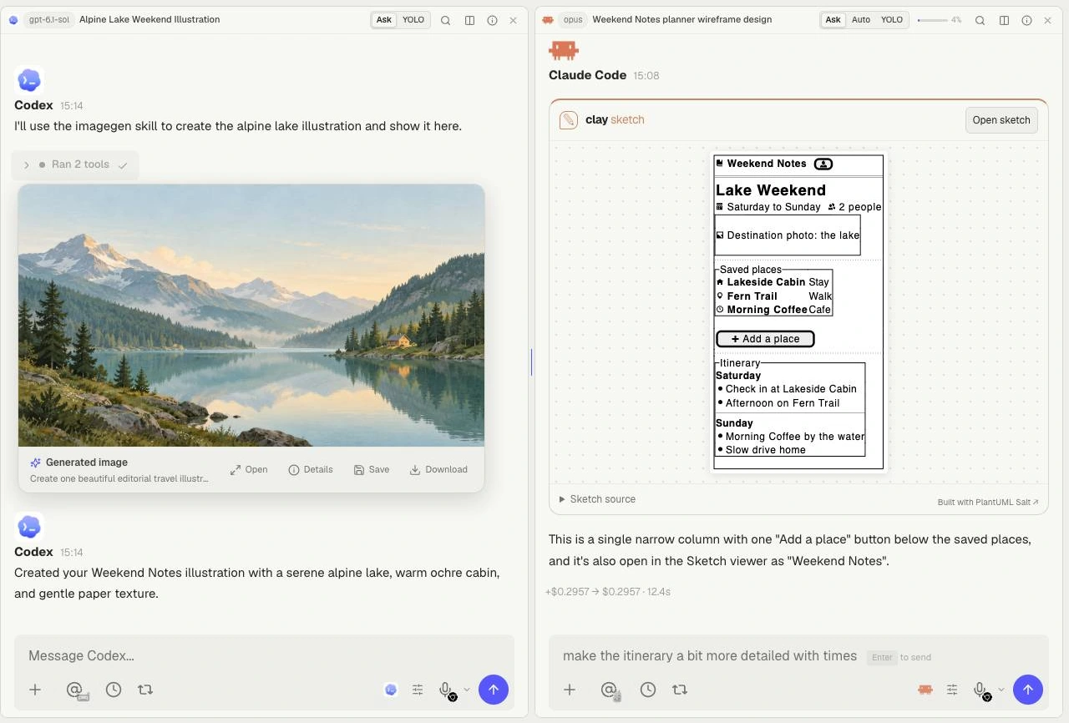Click the search icon in Codex pane header
This screenshot has height=723, width=1069.
click(446, 20)
